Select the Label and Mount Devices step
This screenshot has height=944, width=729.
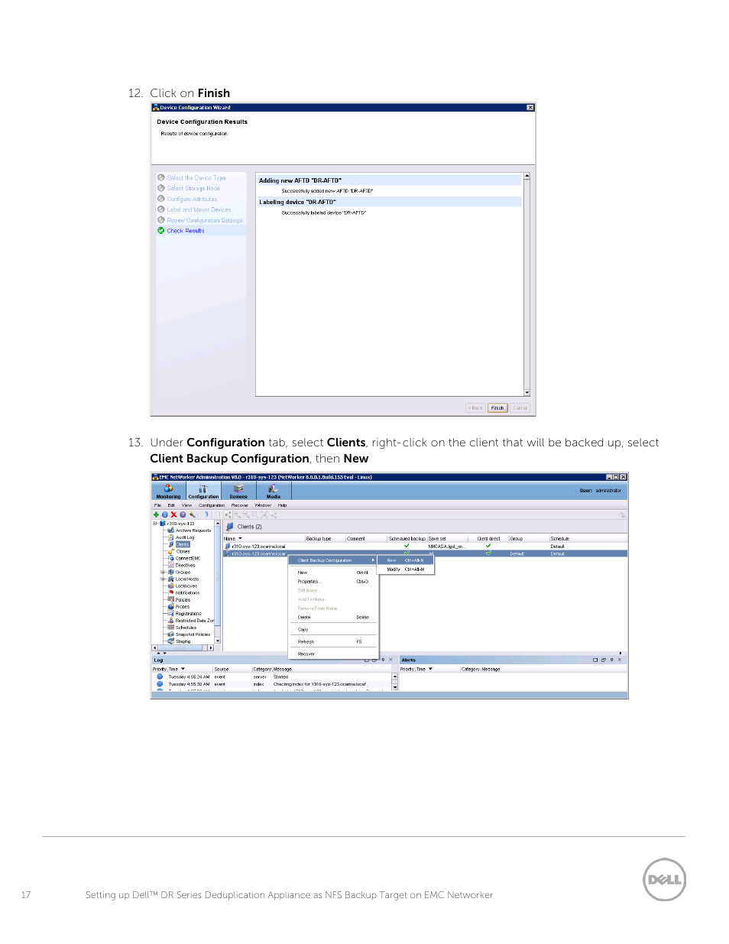(199, 209)
